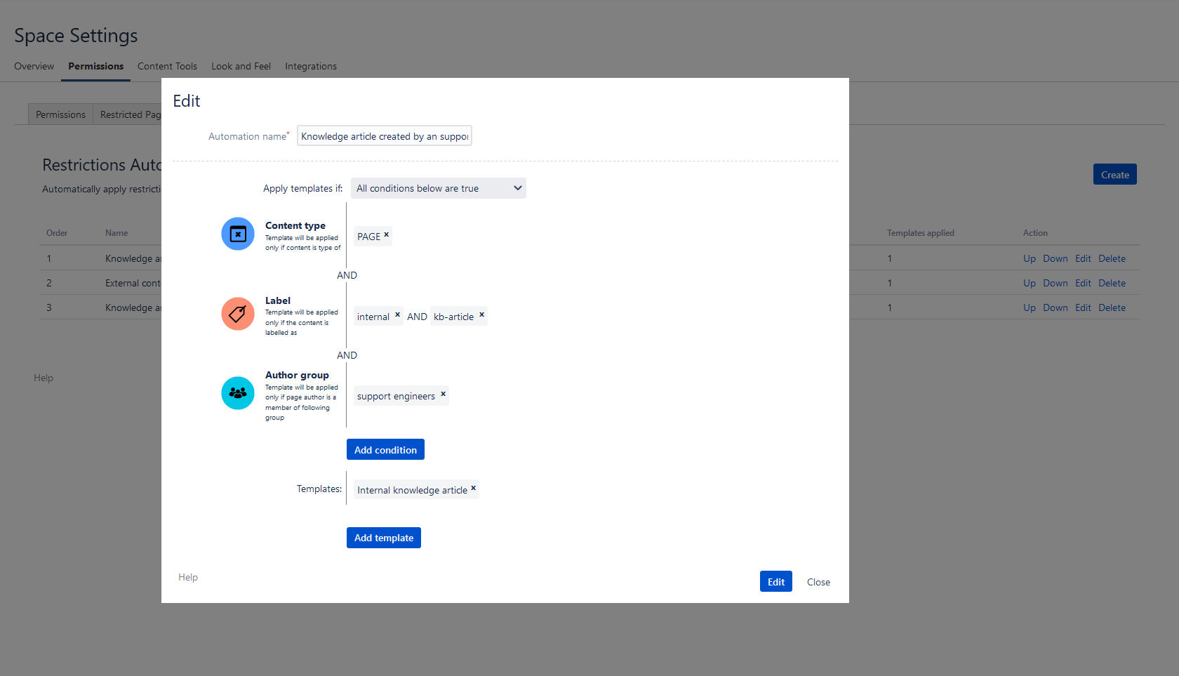Remove the support engineers group chip
The width and height of the screenshot is (1179, 676).
pos(443,395)
